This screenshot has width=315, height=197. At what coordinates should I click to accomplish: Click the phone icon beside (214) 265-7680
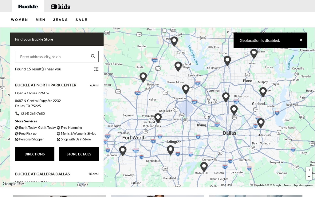point(17,113)
